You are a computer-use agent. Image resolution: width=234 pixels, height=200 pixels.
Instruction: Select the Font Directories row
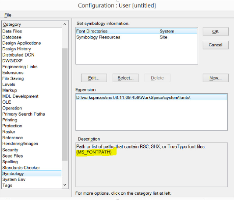pyautogui.click(x=137, y=31)
